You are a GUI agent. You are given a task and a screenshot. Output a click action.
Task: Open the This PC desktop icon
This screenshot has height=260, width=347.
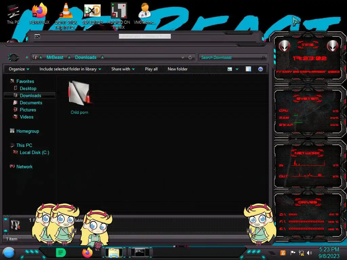point(13,14)
